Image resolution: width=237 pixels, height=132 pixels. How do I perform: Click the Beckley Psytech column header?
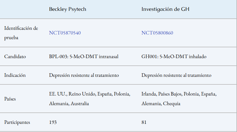[x=68, y=9]
